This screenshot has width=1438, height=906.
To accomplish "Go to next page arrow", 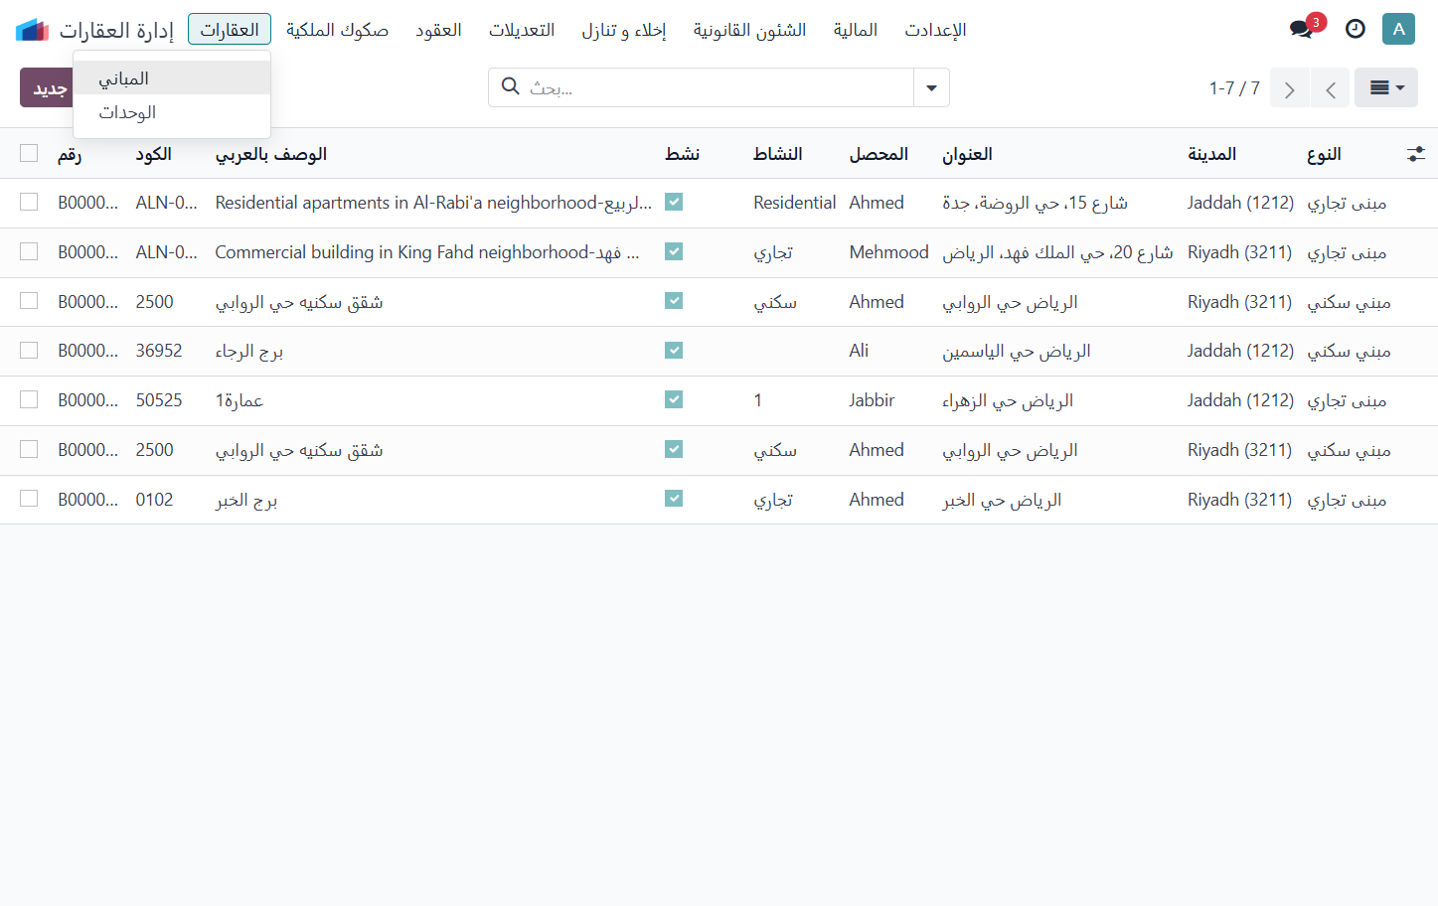I will tap(1290, 87).
